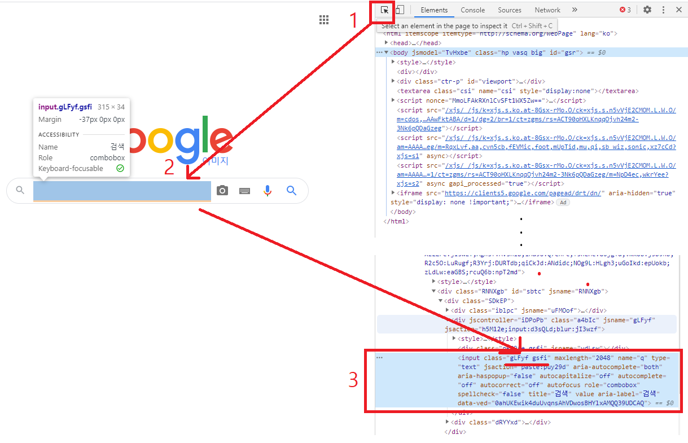Switch to the Elements tab
Image resolution: width=688 pixels, height=443 pixels.
434,10
